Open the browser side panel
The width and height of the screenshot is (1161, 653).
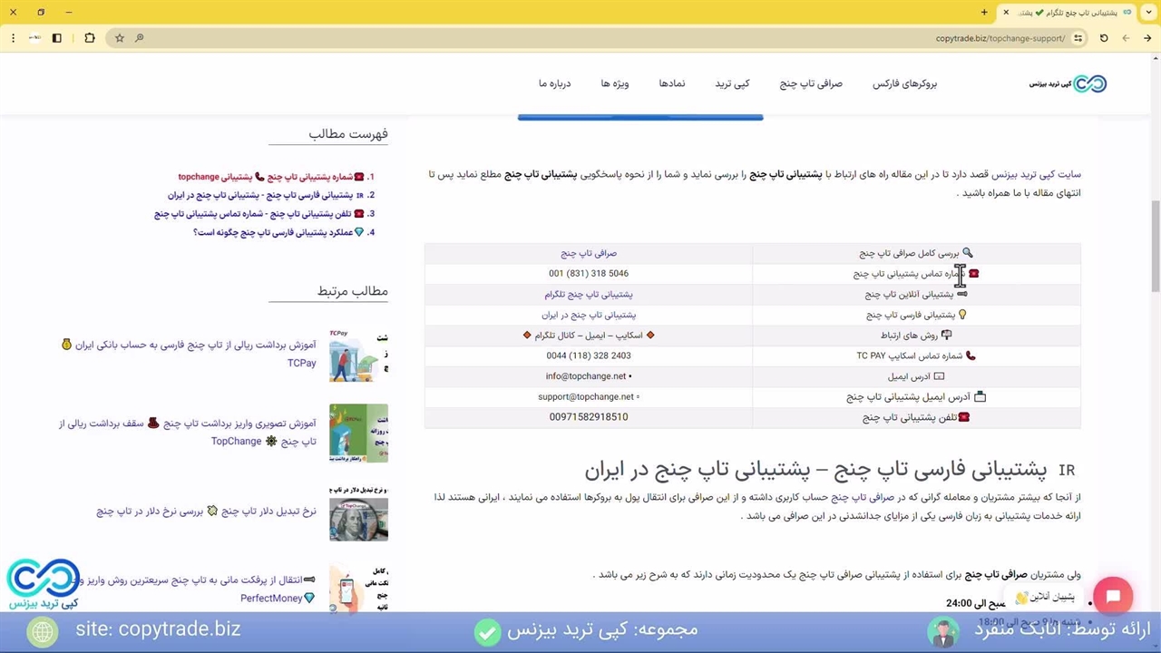(x=56, y=38)
